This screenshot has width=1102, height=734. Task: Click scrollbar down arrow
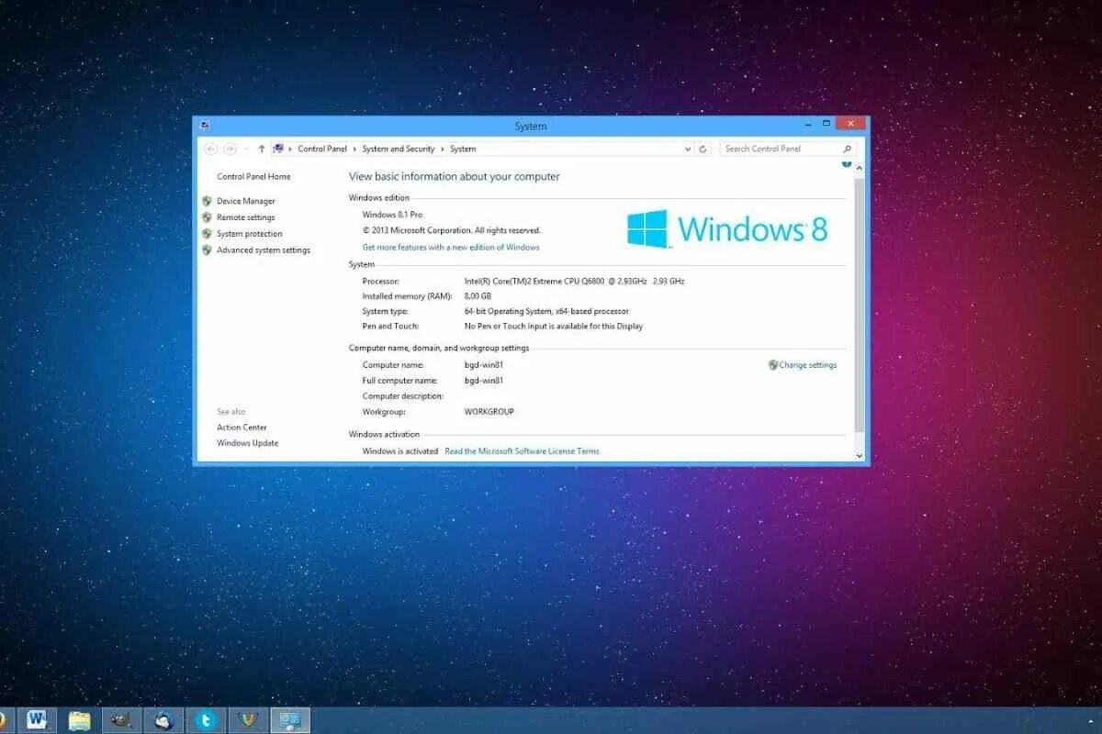[x=860, y=455]
